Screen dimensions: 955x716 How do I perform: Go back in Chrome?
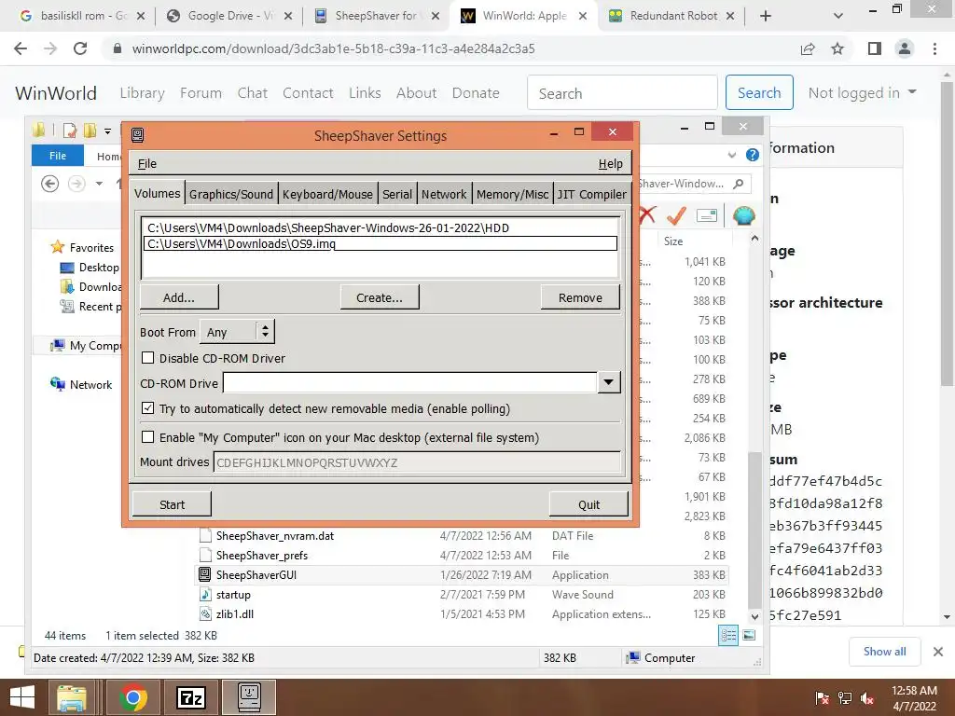(x=21, y=48)
